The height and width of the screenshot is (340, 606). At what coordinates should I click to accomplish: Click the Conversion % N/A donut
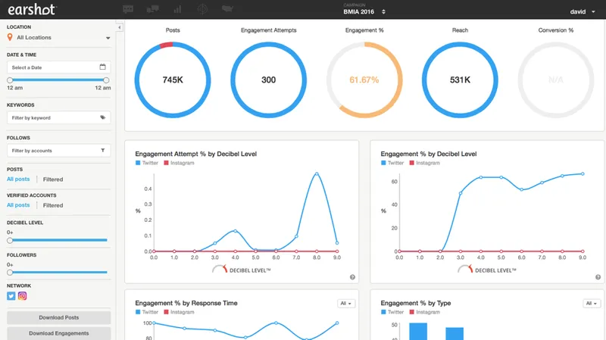coord(556,80)
